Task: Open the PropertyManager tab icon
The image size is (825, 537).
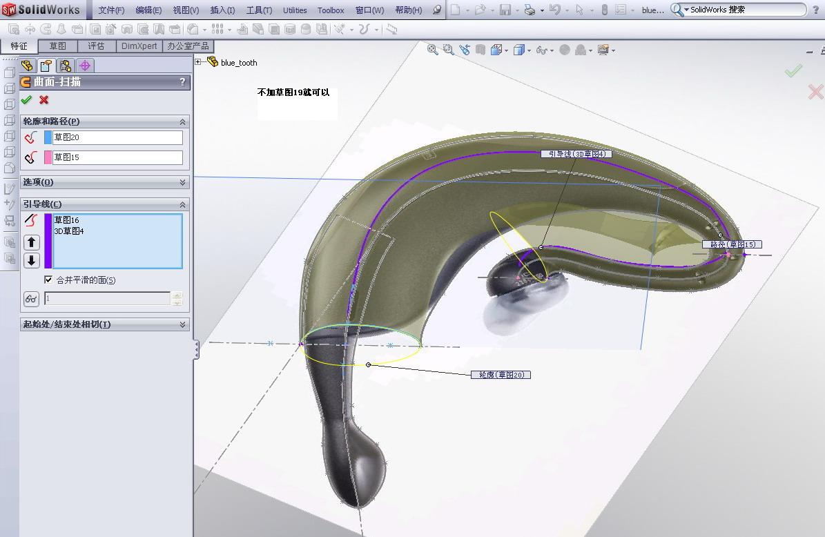Action: pyautogui.click(x=46, y=66)
